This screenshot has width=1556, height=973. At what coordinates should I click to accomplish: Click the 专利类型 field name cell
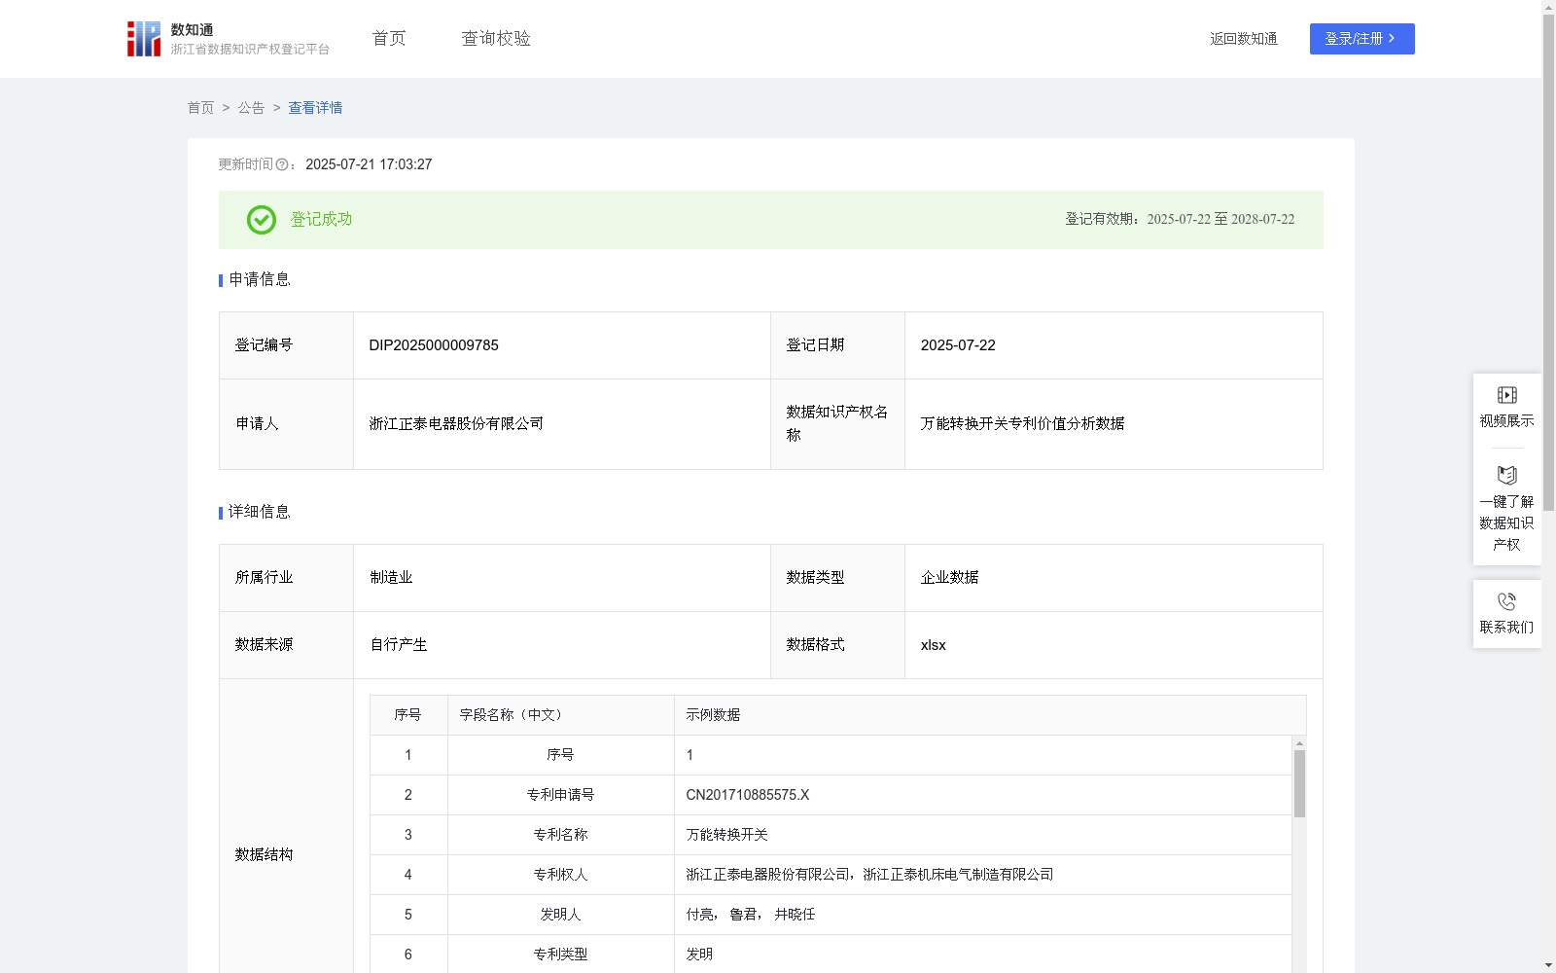pos(560,955)
